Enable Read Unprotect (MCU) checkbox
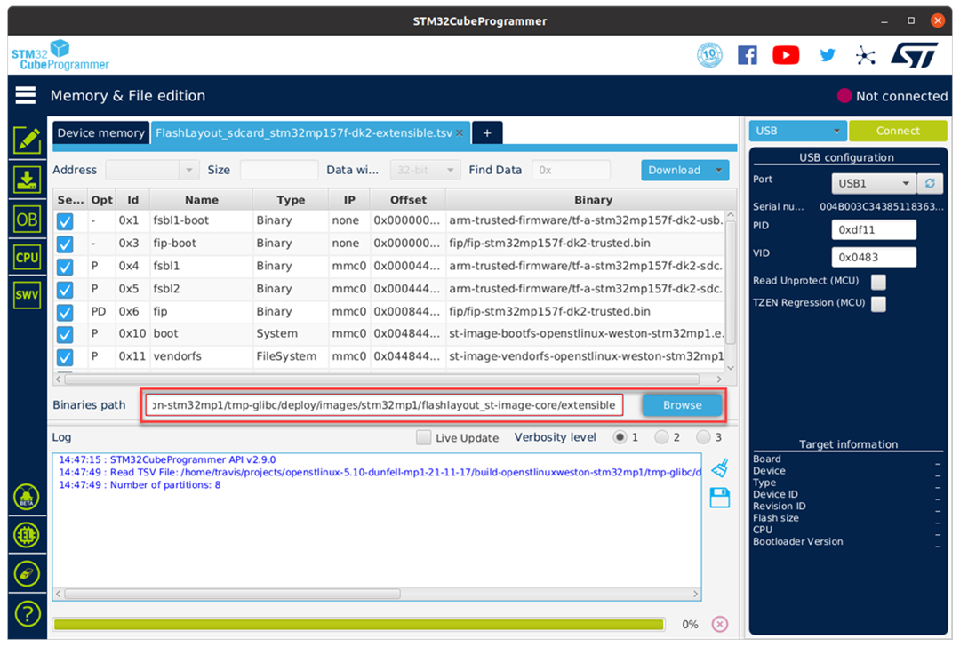 pyautogui.click(x=878, y=282)
